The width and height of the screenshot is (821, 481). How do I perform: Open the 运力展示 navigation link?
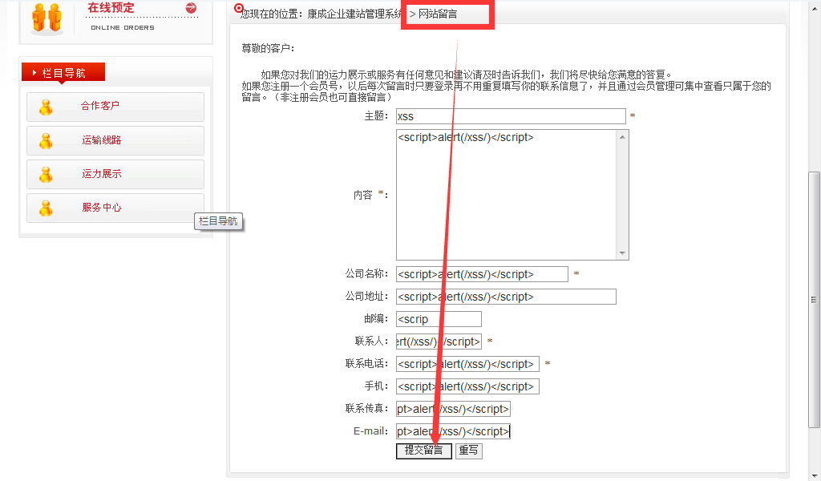[102, 174]
